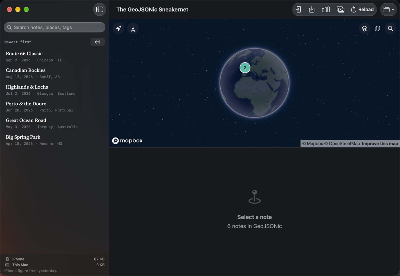Screen dimensions: 400x276
Task: Open the Mapbox attribution link
Action: [312, 144]
